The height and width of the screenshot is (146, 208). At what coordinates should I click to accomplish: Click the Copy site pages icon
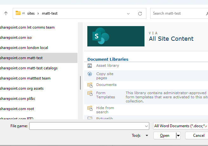point(90,74)
